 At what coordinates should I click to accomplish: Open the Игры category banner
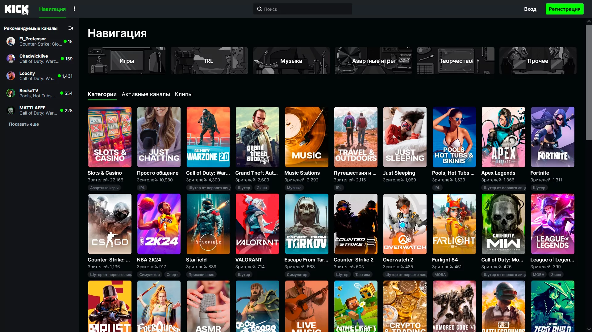(x=127, y=61)
